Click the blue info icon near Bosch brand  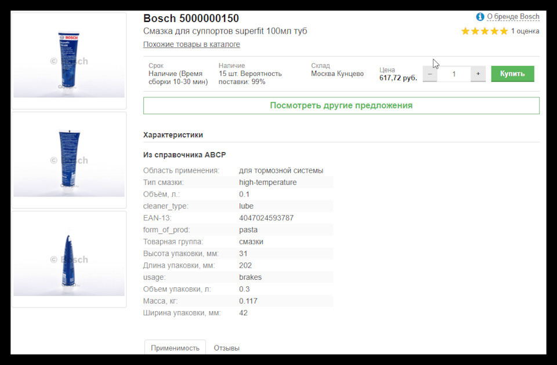click(x=480, y=17)
